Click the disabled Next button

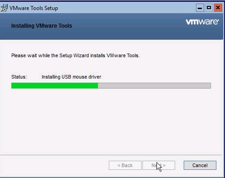pos(159,165)
